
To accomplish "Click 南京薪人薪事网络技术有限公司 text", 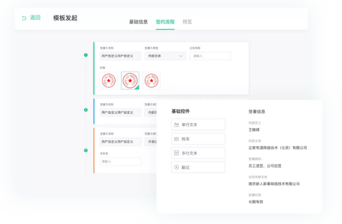I will (x=274, y=184).
